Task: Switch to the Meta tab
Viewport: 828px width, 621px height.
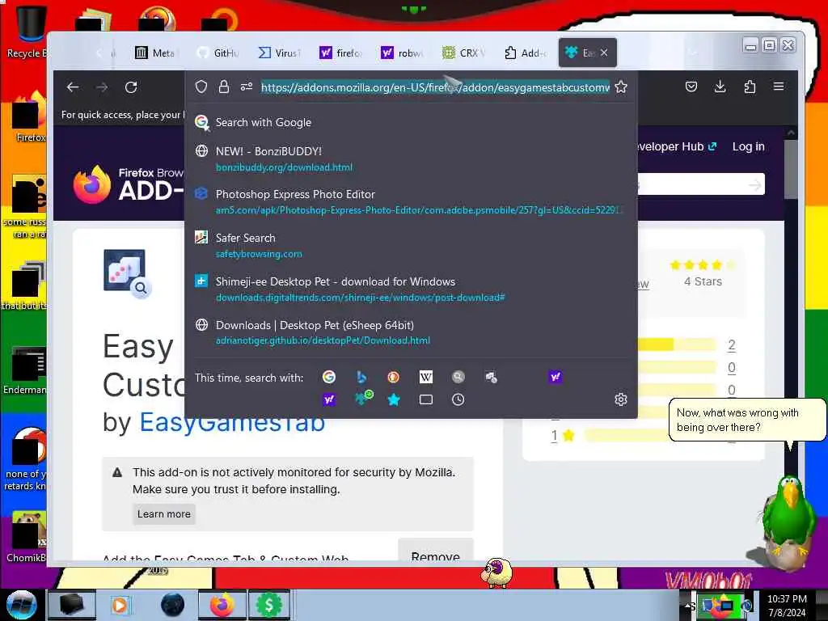Action: pos(154,53)
